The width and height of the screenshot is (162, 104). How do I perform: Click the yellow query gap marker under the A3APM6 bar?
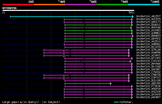(64, 54)
